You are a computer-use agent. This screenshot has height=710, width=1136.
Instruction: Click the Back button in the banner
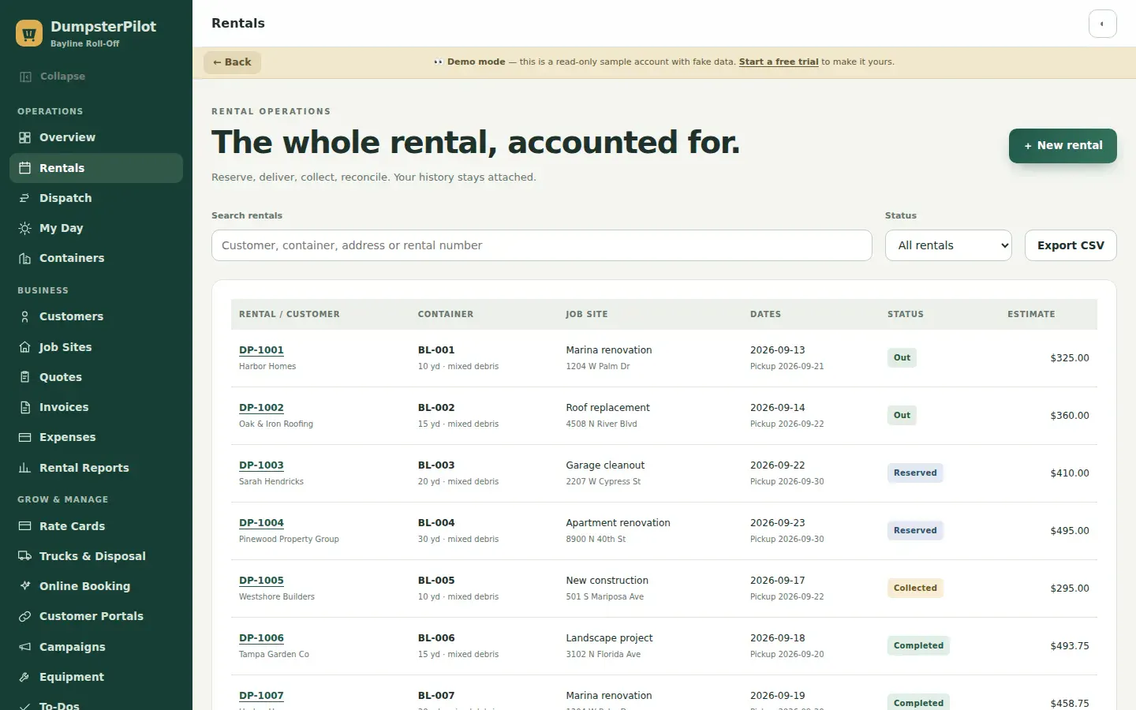click(232, 62)
